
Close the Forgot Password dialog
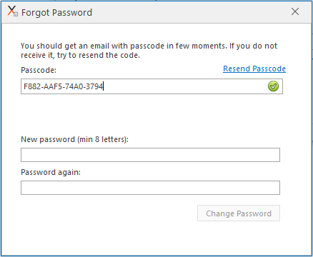[x=295, y=11]
